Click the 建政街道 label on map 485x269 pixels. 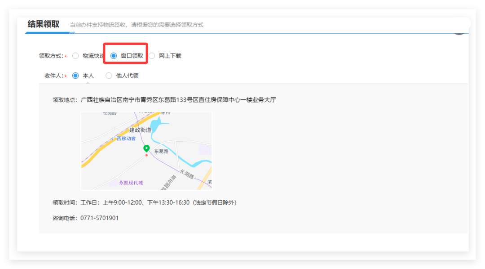(140, 130)
